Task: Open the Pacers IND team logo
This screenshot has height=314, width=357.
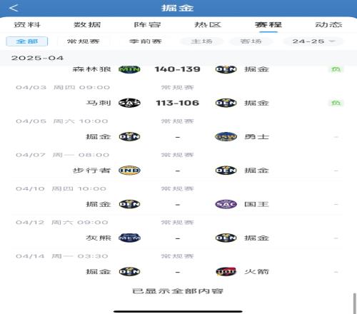Action: (x=129, y=171)
